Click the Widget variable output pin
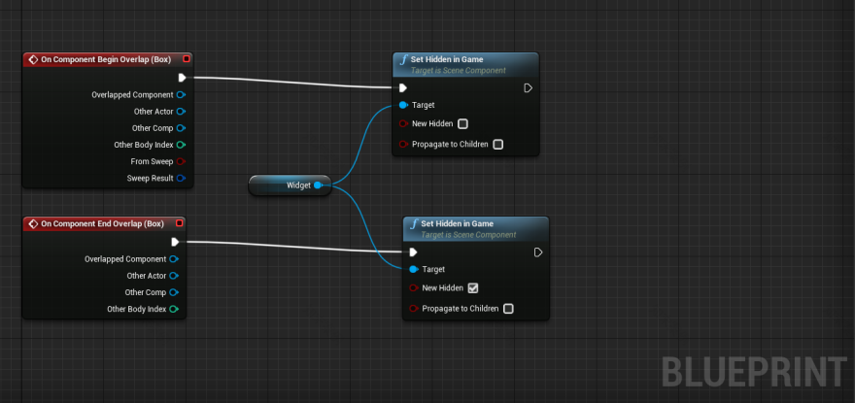This screenshot has width=855, height=403. click(x=318, y=185)
